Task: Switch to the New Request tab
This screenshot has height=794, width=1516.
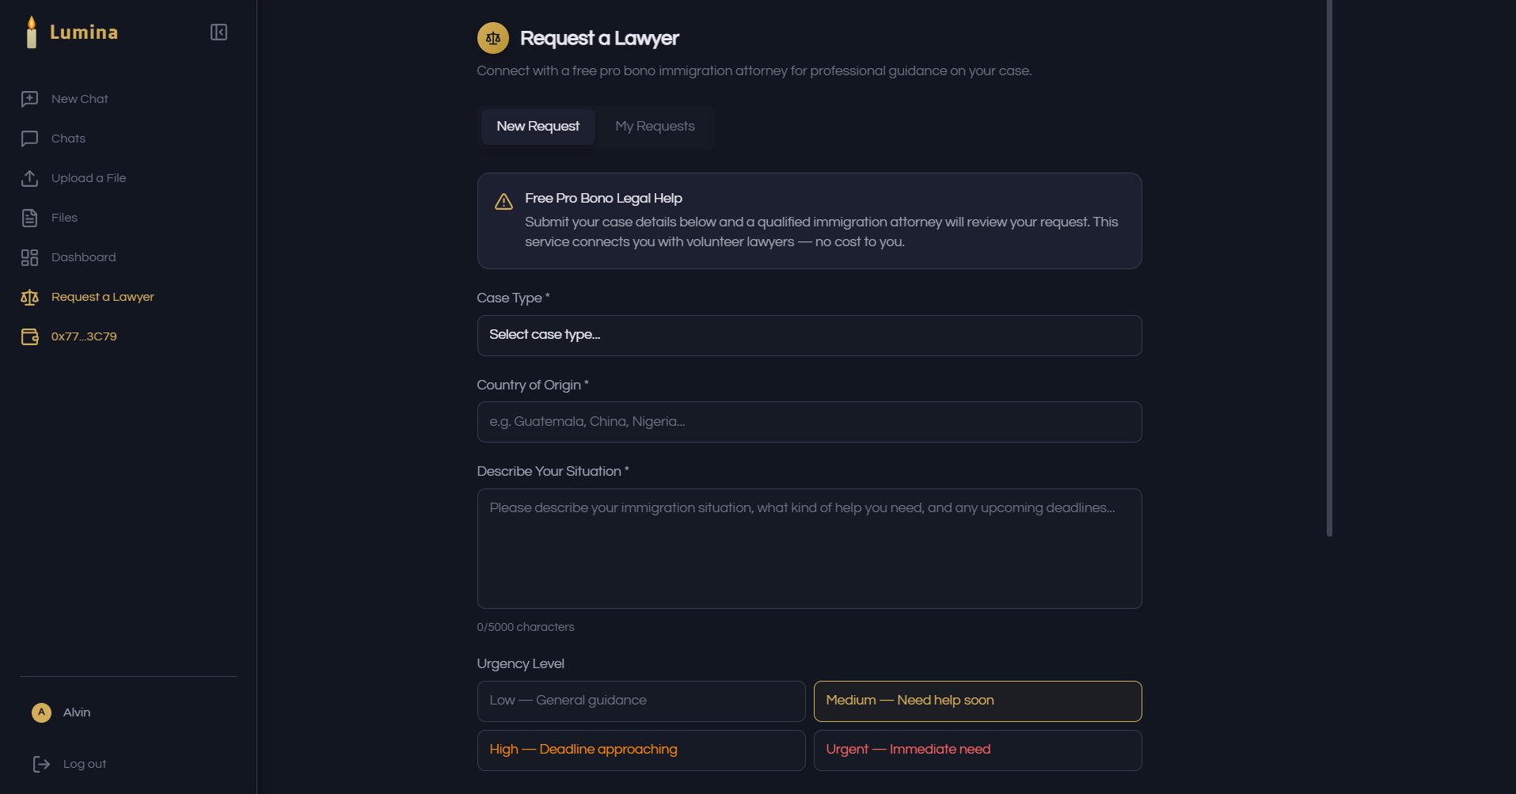Action: coord(538,127)
